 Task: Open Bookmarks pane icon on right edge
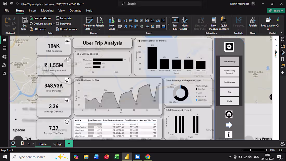click(283, 59)
